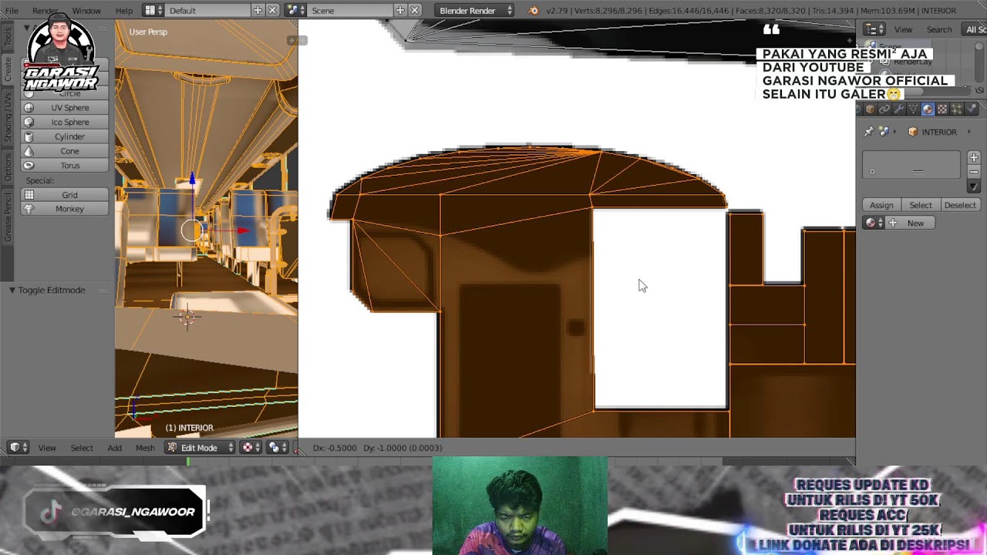Switch to the Grease Pencil tool shelf tab
987x555 pixels.
(8, 217)
